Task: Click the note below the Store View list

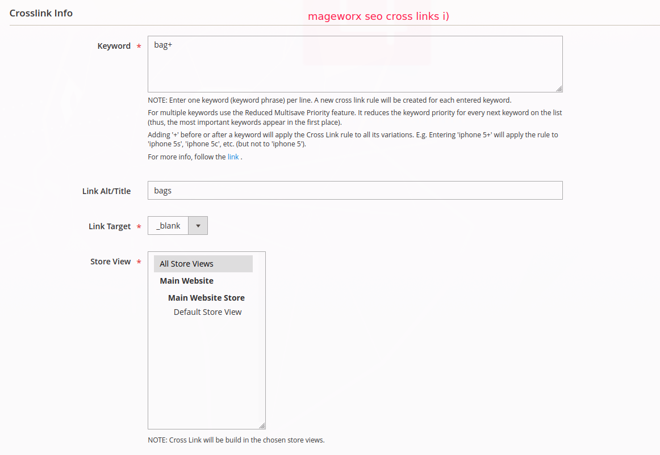Action: coord(236,440)
